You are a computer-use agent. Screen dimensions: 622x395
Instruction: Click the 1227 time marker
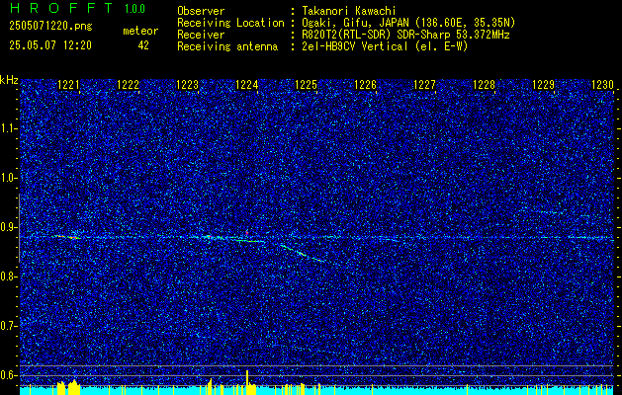pos(424,85)
